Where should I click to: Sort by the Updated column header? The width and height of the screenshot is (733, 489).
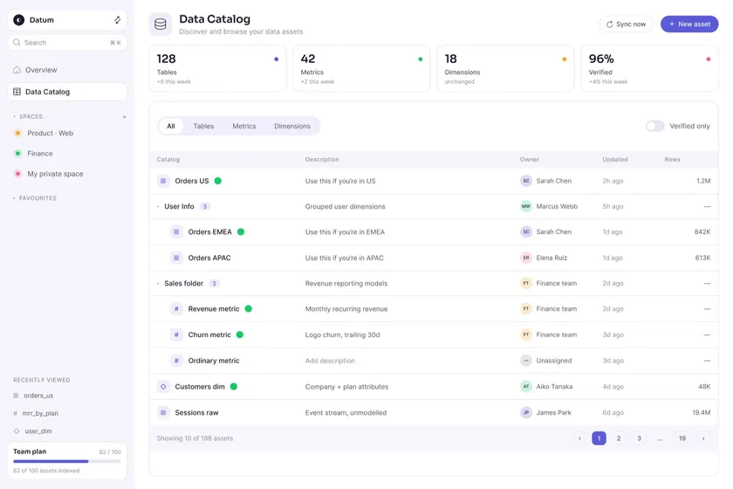[x=614, y=160]
